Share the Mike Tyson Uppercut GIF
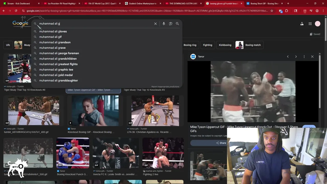This screenshot has width=327, height=184. point(221,143)
